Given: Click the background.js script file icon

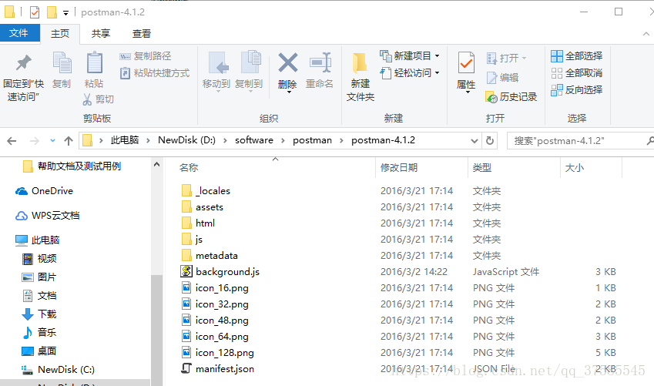Looking at the screenshot, I should [x=186, y=271].
